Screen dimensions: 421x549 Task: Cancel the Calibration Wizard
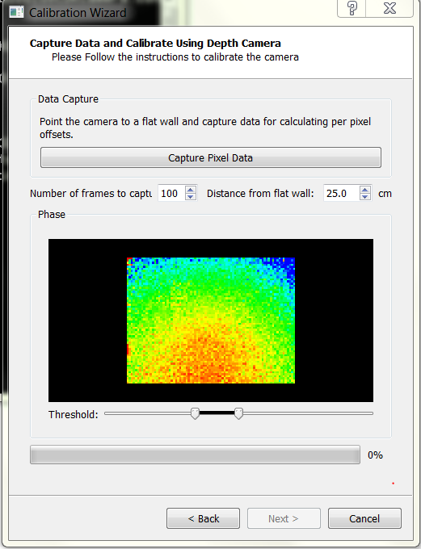click(x=364, y=518)
